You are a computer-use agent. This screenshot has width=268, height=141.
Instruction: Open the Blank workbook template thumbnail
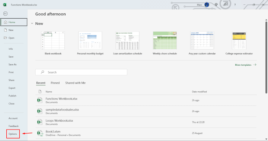click(x=53, y=40)
